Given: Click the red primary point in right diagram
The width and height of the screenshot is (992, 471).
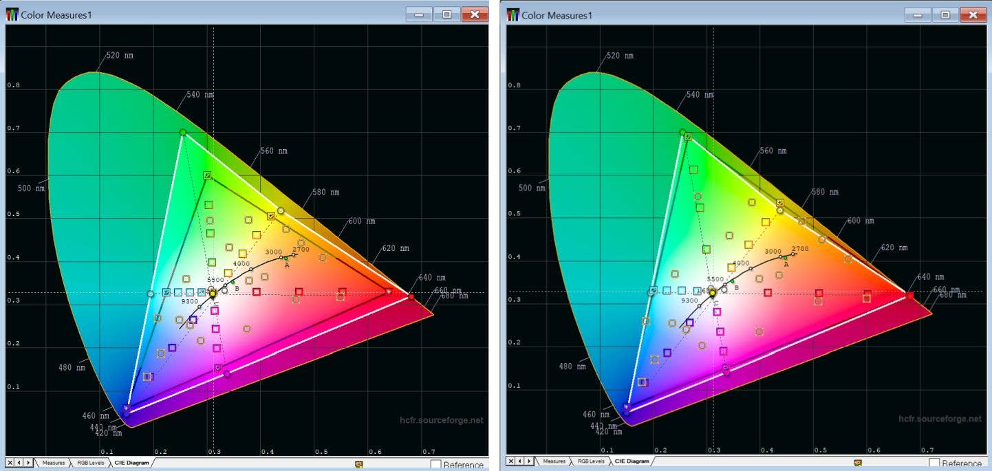Looking at the screenshot, I should point(909,295).
